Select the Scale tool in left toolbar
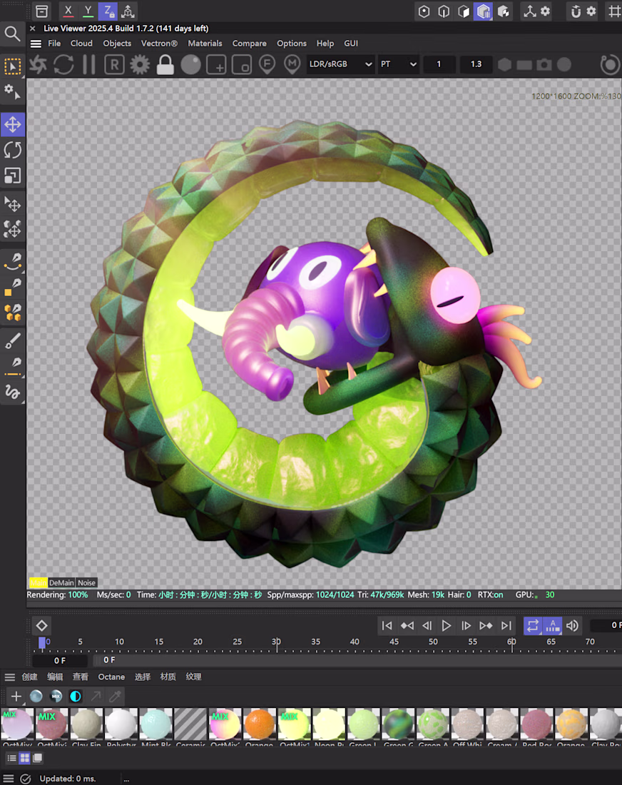 click(13, 176)
